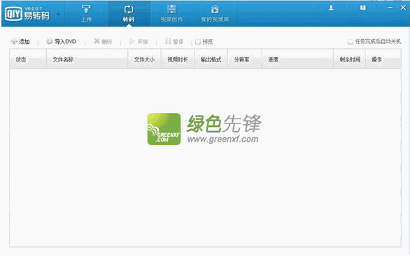
Task: Open the 视频创作 video creation tab
Action: tap(172, 13)
